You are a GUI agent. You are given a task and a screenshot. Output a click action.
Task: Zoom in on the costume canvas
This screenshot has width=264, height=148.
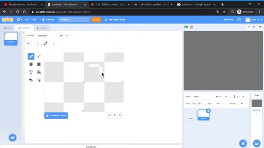tap(120, 115)
